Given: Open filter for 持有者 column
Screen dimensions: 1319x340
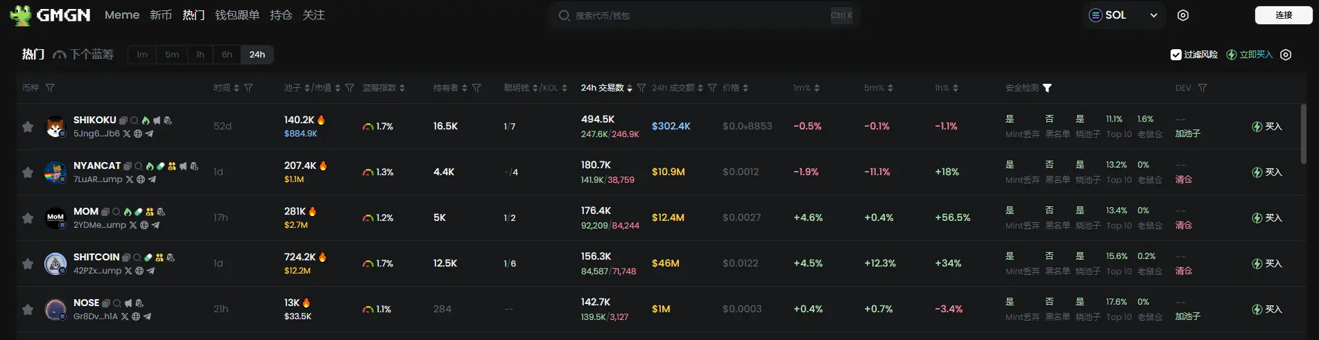Looking at the screenshot, I should pyautogui.click(x=476, y=88).
